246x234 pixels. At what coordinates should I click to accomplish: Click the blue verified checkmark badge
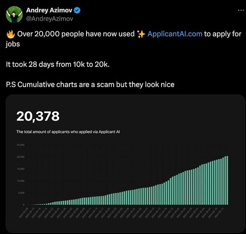coord(77,10)
